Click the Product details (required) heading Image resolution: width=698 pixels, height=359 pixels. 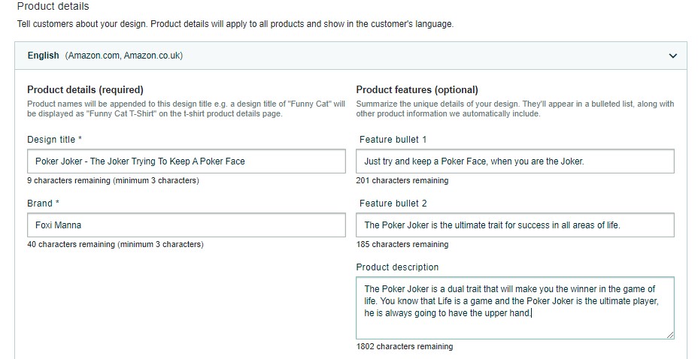click(x=85, y=90)
